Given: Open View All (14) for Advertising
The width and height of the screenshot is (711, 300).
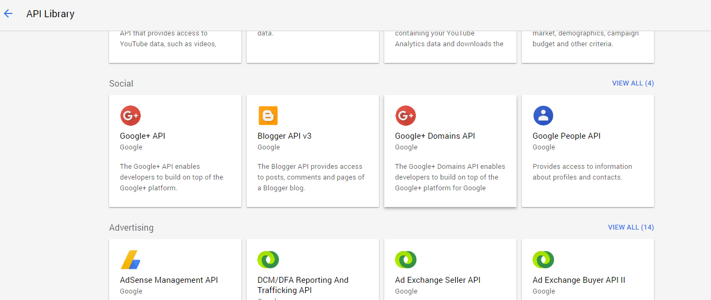Looking at the screenshot, I should (x=630, y=227).
